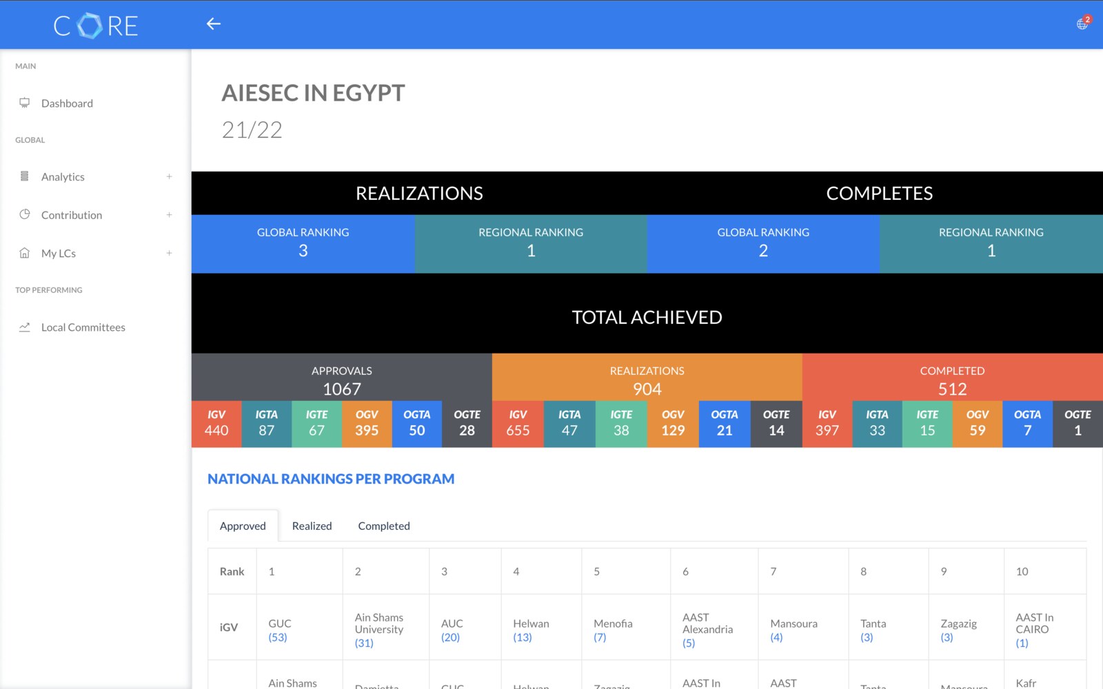Viewport: 1103px width, 689px height.
Task: Click the 21/22 term subtitle
Action: (252, 130)
